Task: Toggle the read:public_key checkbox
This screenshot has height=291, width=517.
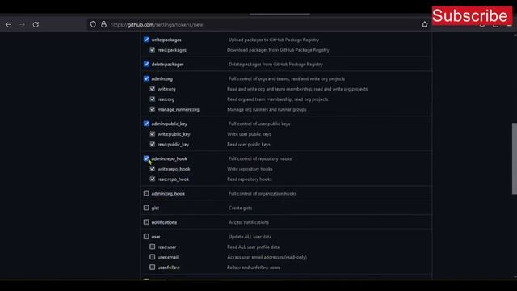Action: pyautogui.click(x=153, y=144)
